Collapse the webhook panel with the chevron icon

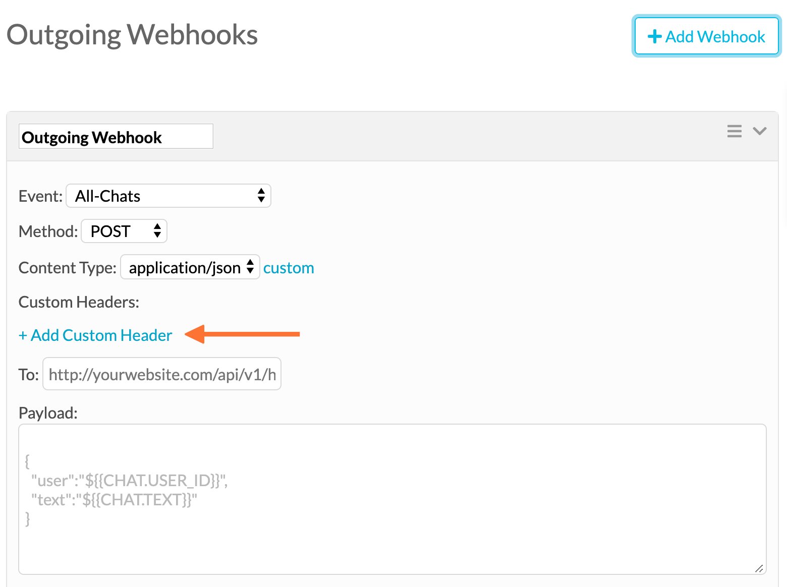[x=760, y=131]
